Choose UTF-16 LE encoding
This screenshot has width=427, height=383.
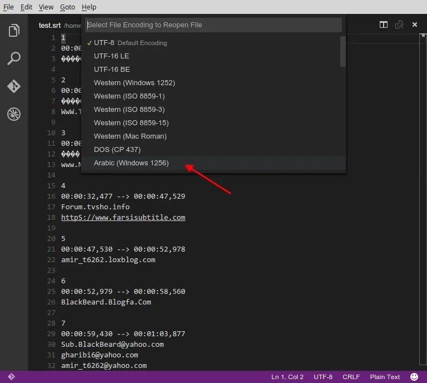213,56
